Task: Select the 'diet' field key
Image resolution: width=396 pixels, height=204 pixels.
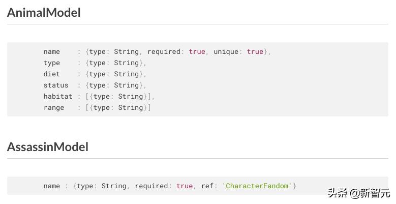Action: (x=51, y=74)
